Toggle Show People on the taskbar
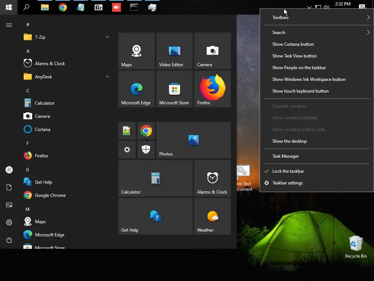Image resolution: width=374 pixels, height=281 pixels. [317, 68]
